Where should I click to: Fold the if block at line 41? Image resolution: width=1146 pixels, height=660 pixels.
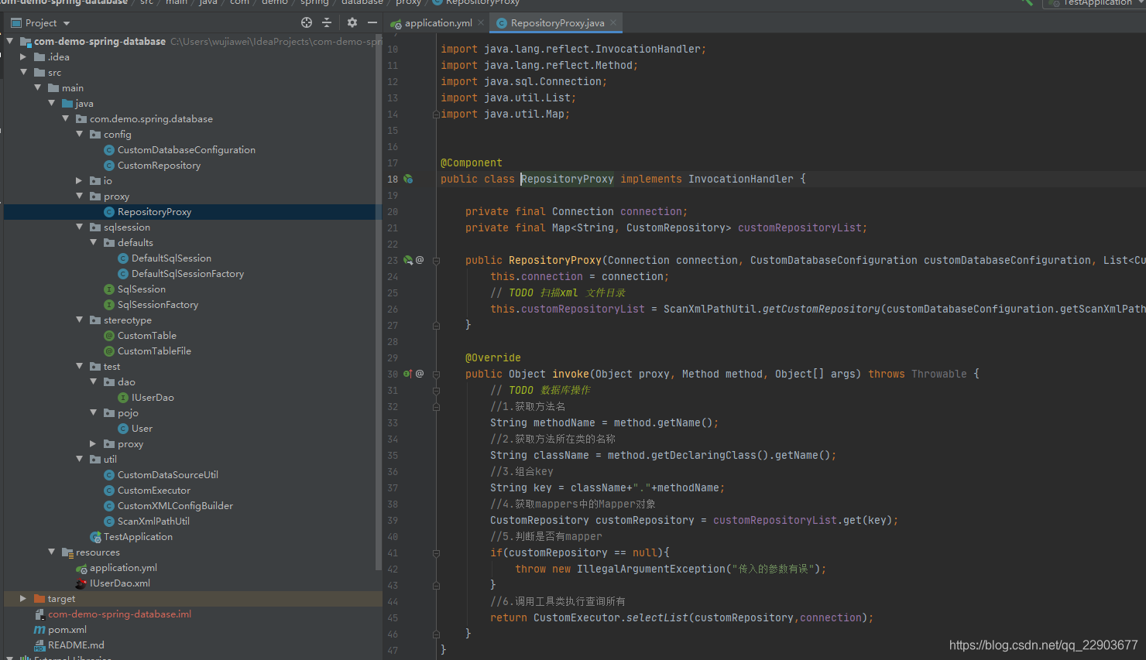coord(436,553)
